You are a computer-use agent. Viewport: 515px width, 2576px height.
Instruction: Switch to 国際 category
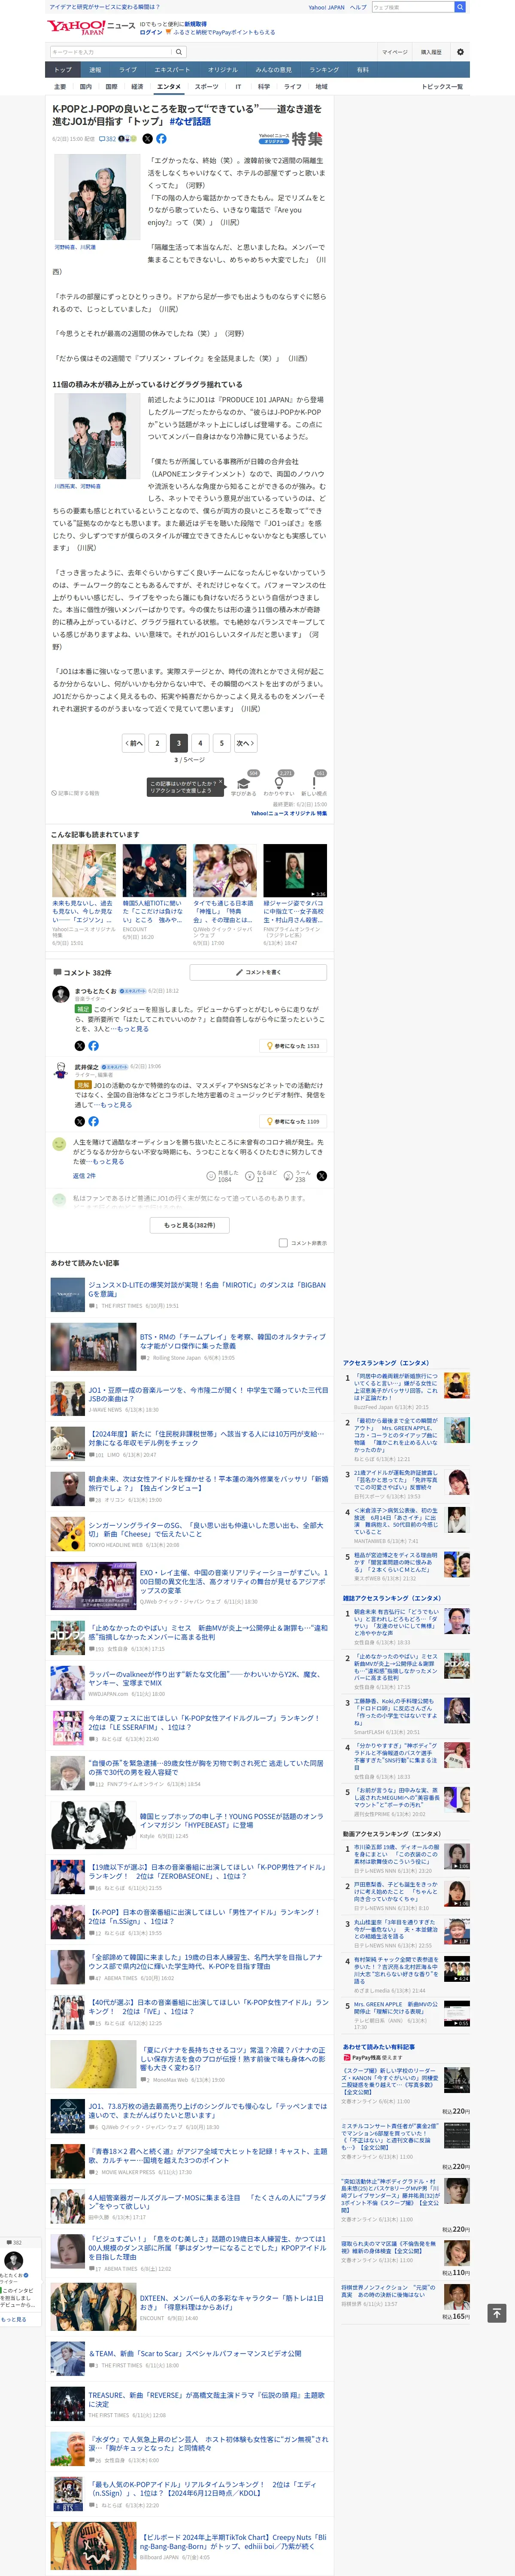tap(111, 87)
